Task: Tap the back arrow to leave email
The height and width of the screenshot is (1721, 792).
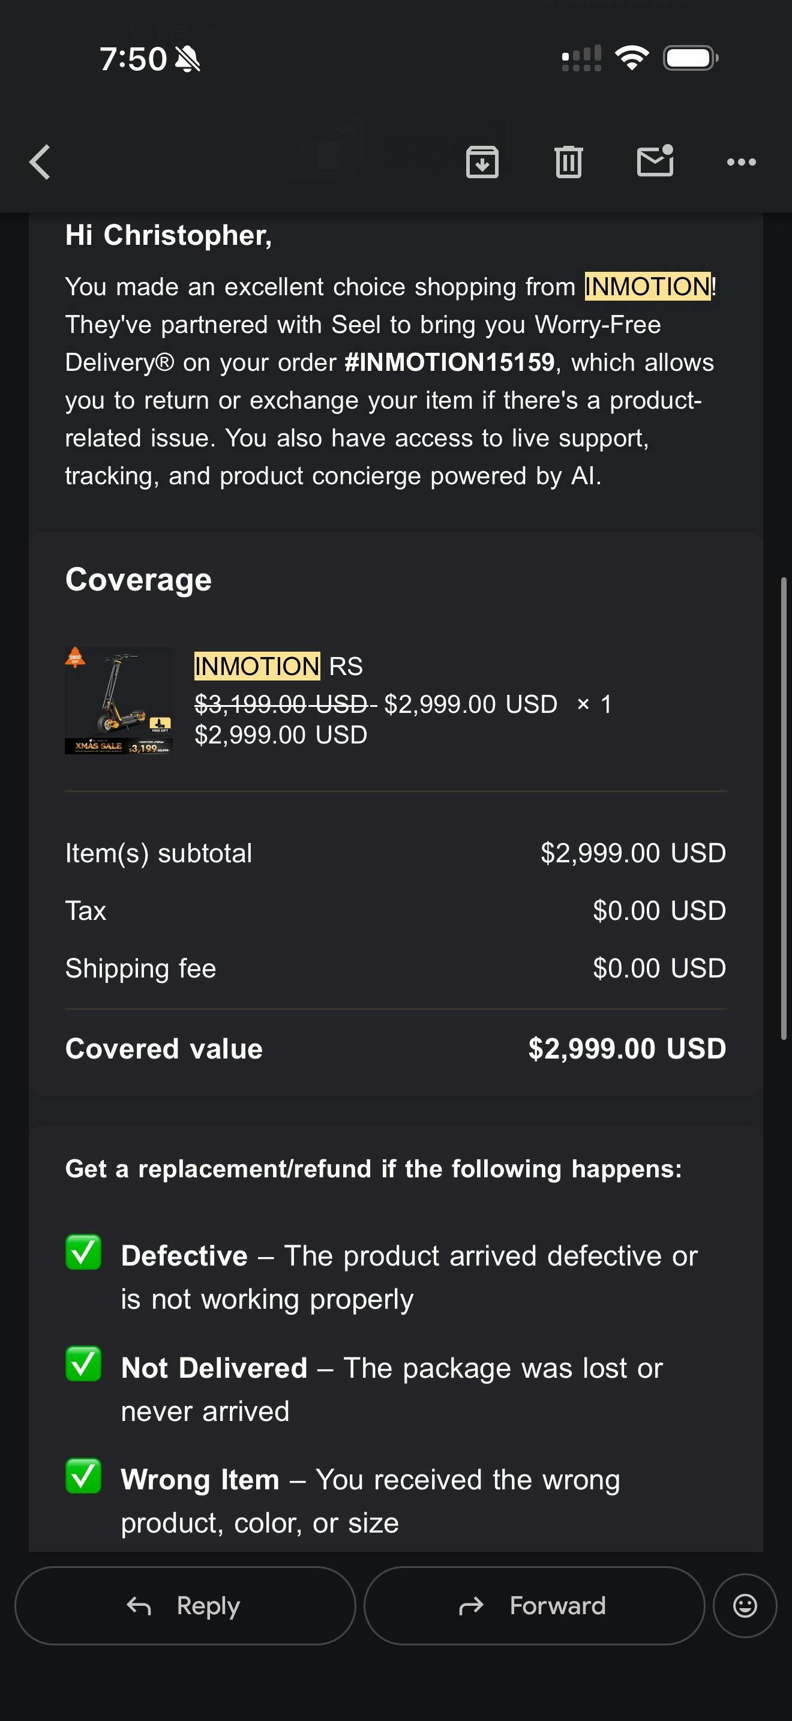Action: tap(40, 163)
